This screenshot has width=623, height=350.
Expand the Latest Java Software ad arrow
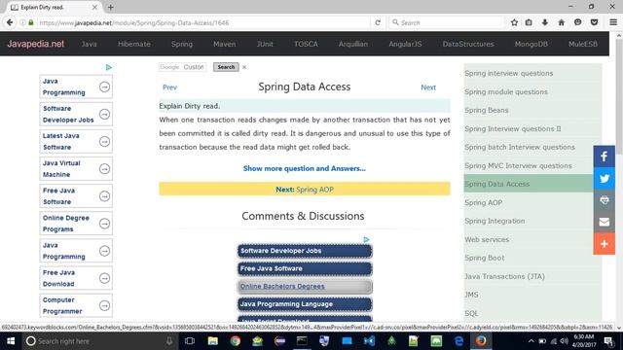[x=104, y=142]
